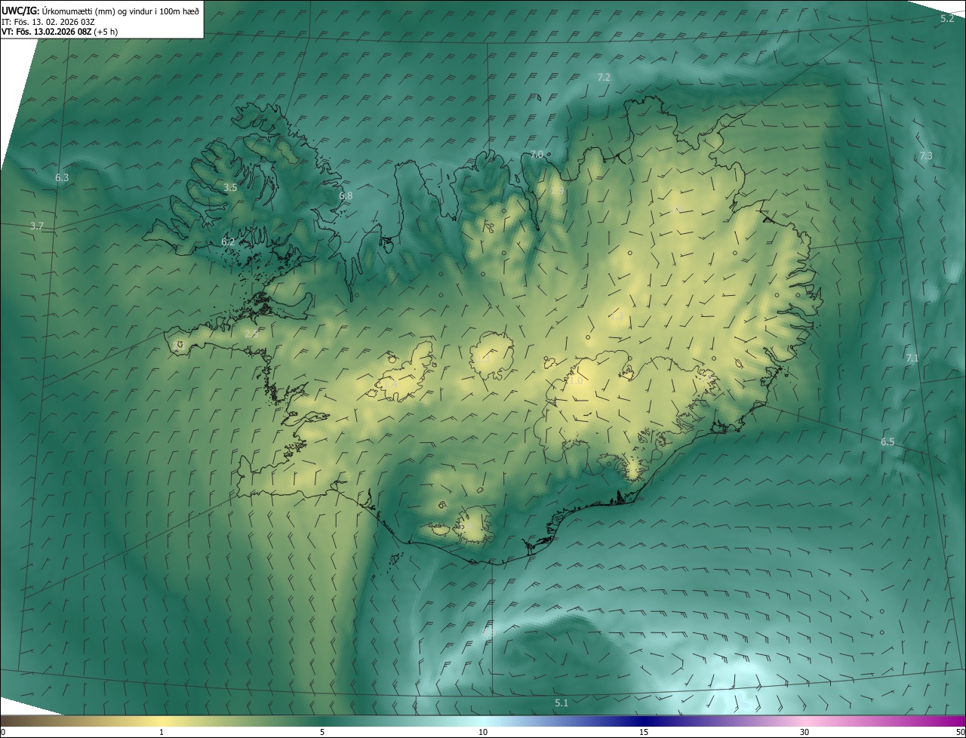
Task: Click the value label 6.3 on the map
Action: [x=62, y=178]
